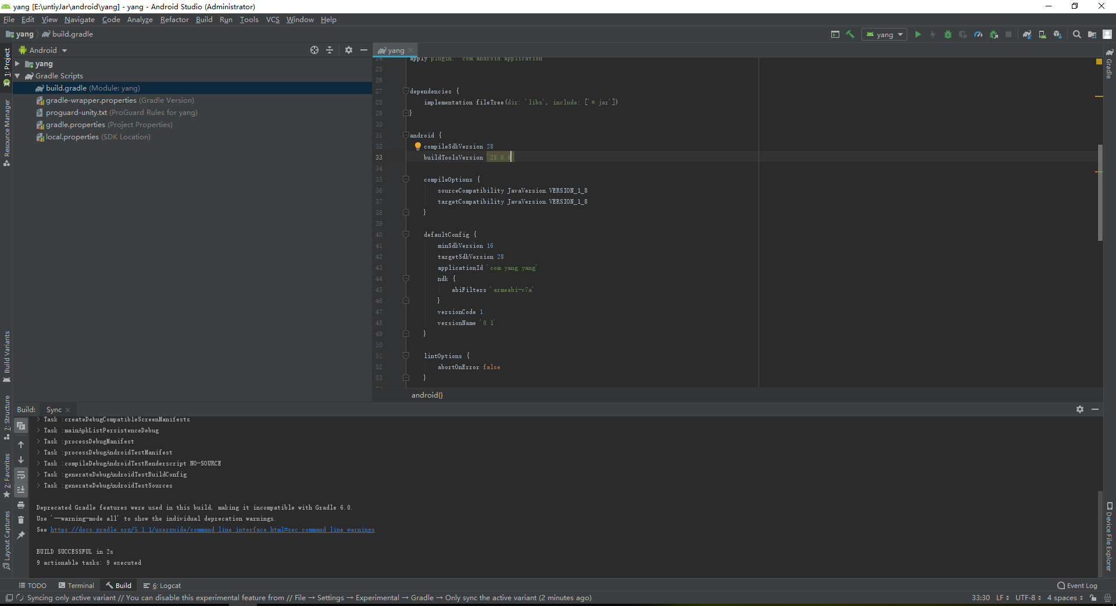Close the Sync tab in Build panel
This screenshot has height=606, width=1116.
(68, 410)
